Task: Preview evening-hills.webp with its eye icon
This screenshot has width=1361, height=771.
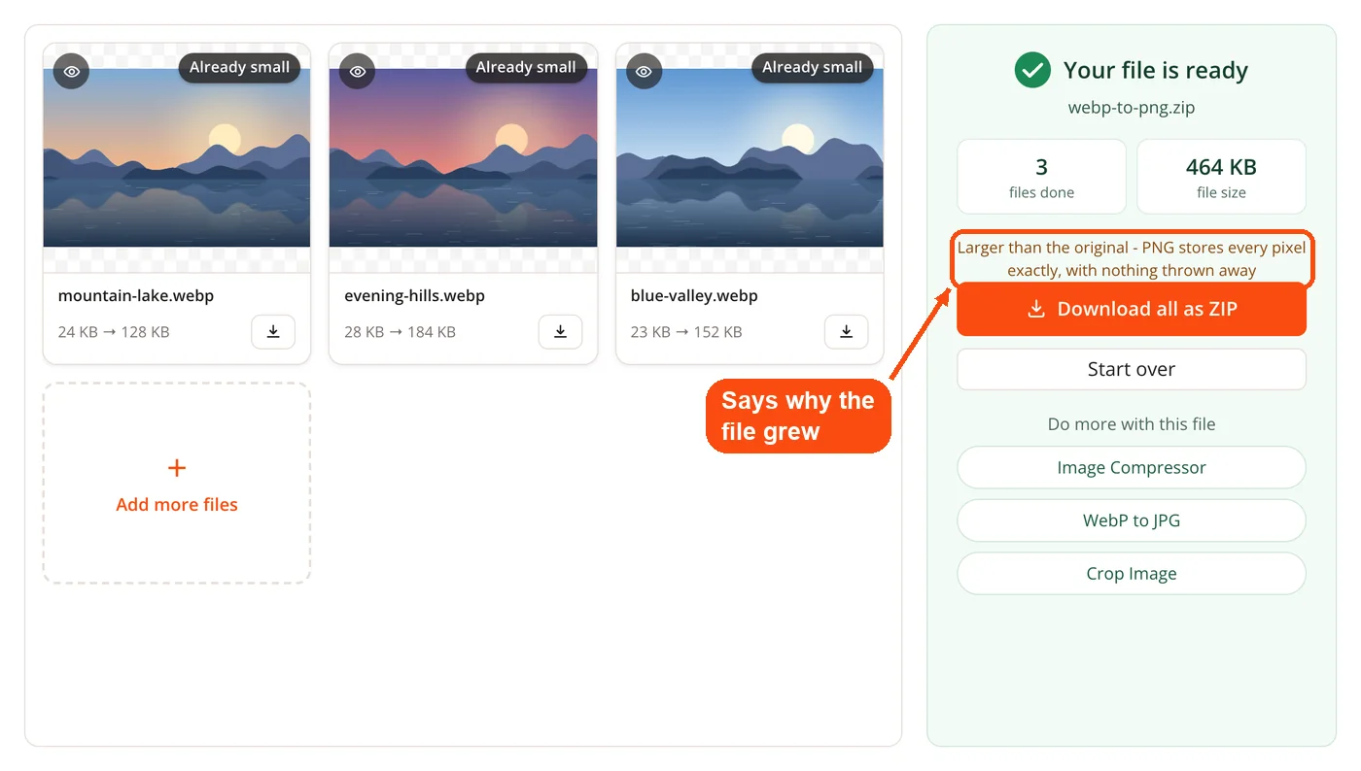Action: [358, 71]
